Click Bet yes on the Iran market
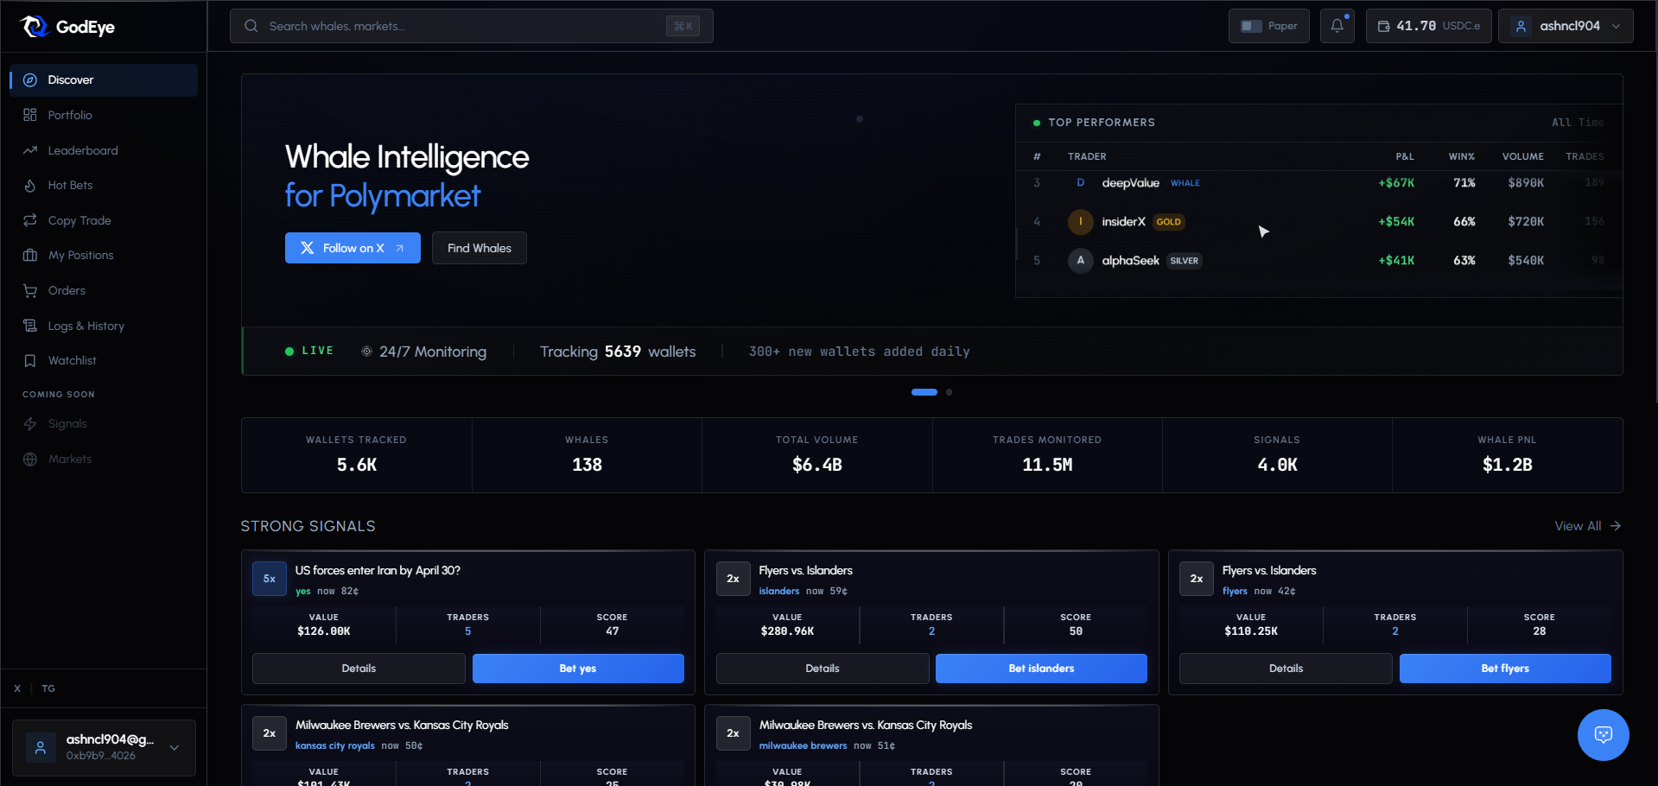Screen dimensions: 1658x786 click(577, 668)
